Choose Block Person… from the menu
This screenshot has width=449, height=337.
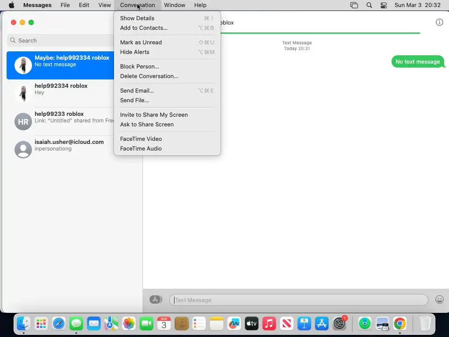point(167,66)
